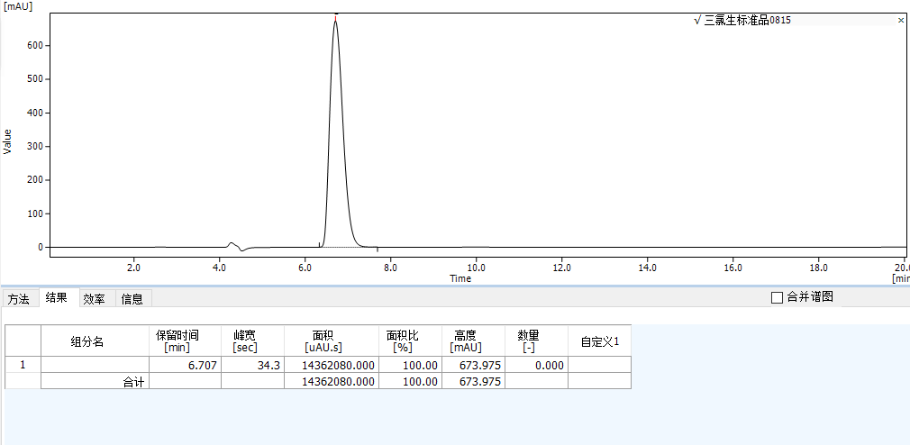
Task: Select the 面积比 column header
Action: pos(410,341)
